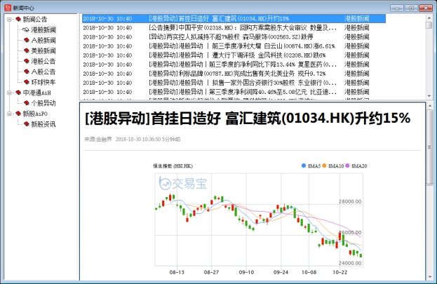Collapse the 新股AiPO tree node
The width and height of the screenshot is (437, 284).
click(8, 114)
